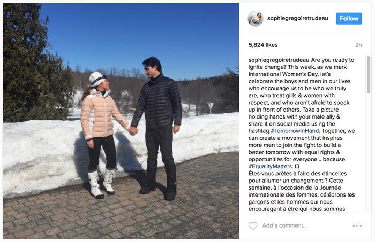Click the bold sophiegregoiretrudeau name in the caption
Screen dimensions: 375x242
(279, 60)
